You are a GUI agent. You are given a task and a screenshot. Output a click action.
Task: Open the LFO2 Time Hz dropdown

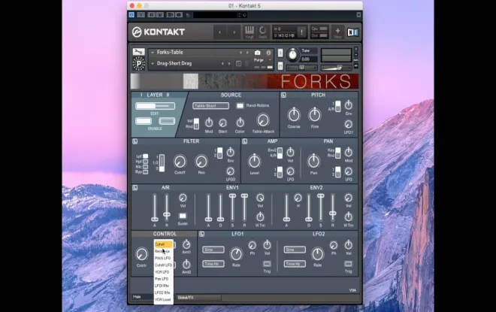tap(295, 264)
